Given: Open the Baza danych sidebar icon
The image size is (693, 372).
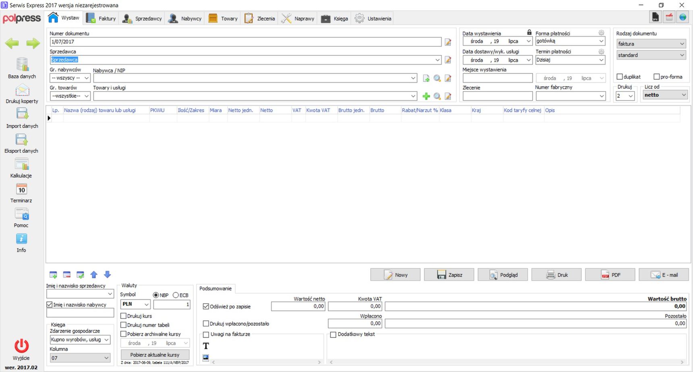Looking at the screenshot, I should tap(22, 64).
